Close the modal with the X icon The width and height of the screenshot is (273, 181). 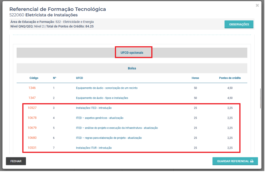(257, 5)
